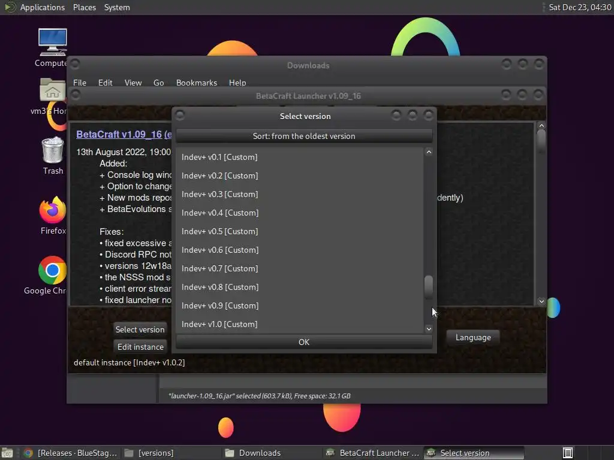Image resolution: width=614 pixels, height=460 pixels.
Task: Select Indev+ v0.7 [Custom] in version list
Action: pos(300,269)
